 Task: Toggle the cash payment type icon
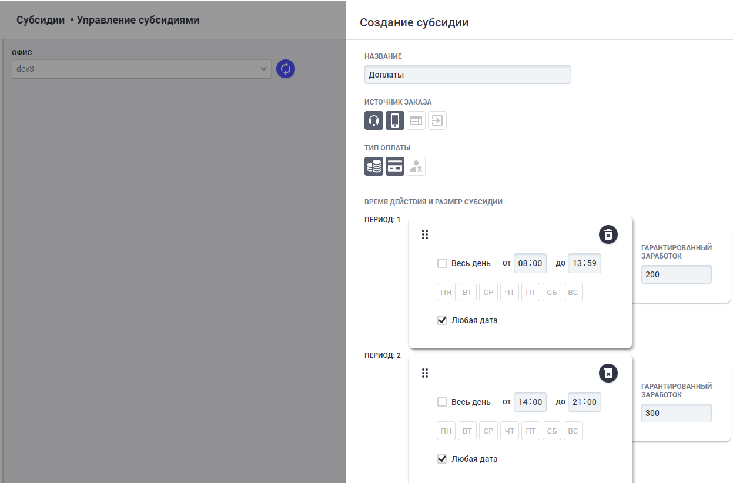[374, 166]
